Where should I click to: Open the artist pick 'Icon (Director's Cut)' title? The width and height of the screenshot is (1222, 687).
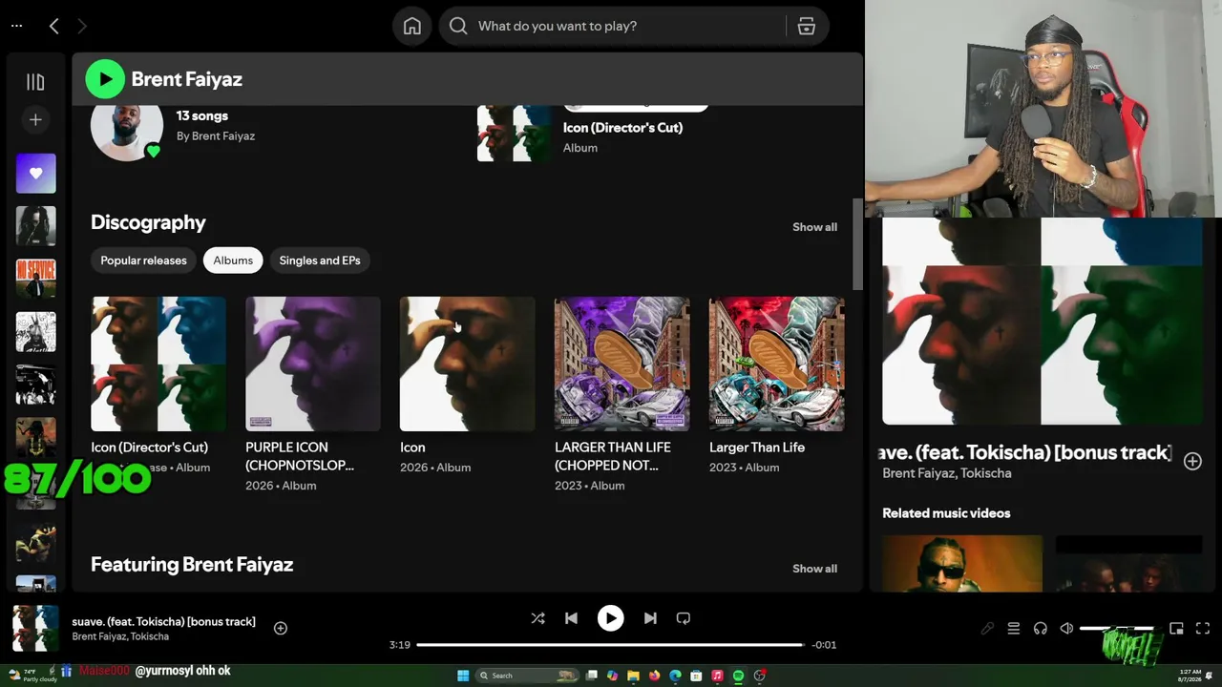tap(622, 127)
